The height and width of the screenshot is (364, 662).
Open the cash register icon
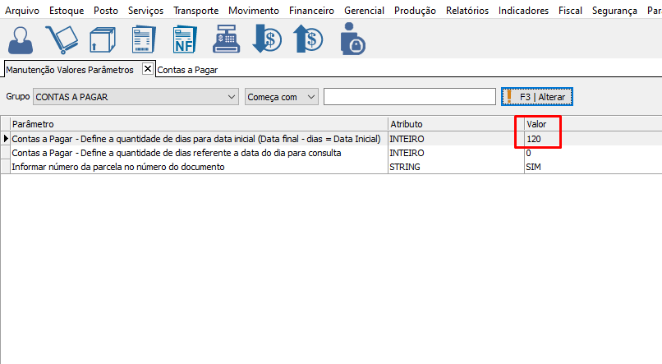coord(225,39)
